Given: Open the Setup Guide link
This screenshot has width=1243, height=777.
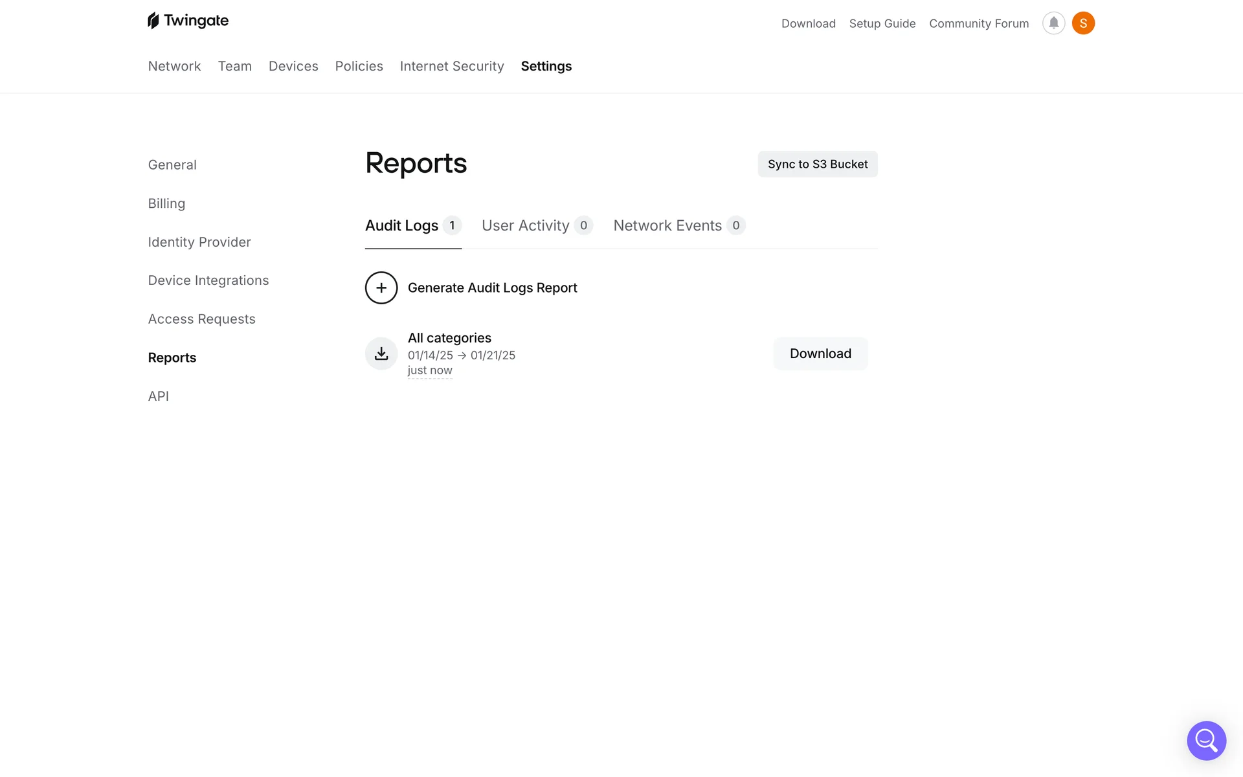Looking at the screenshot, I should tap(882, 23).
